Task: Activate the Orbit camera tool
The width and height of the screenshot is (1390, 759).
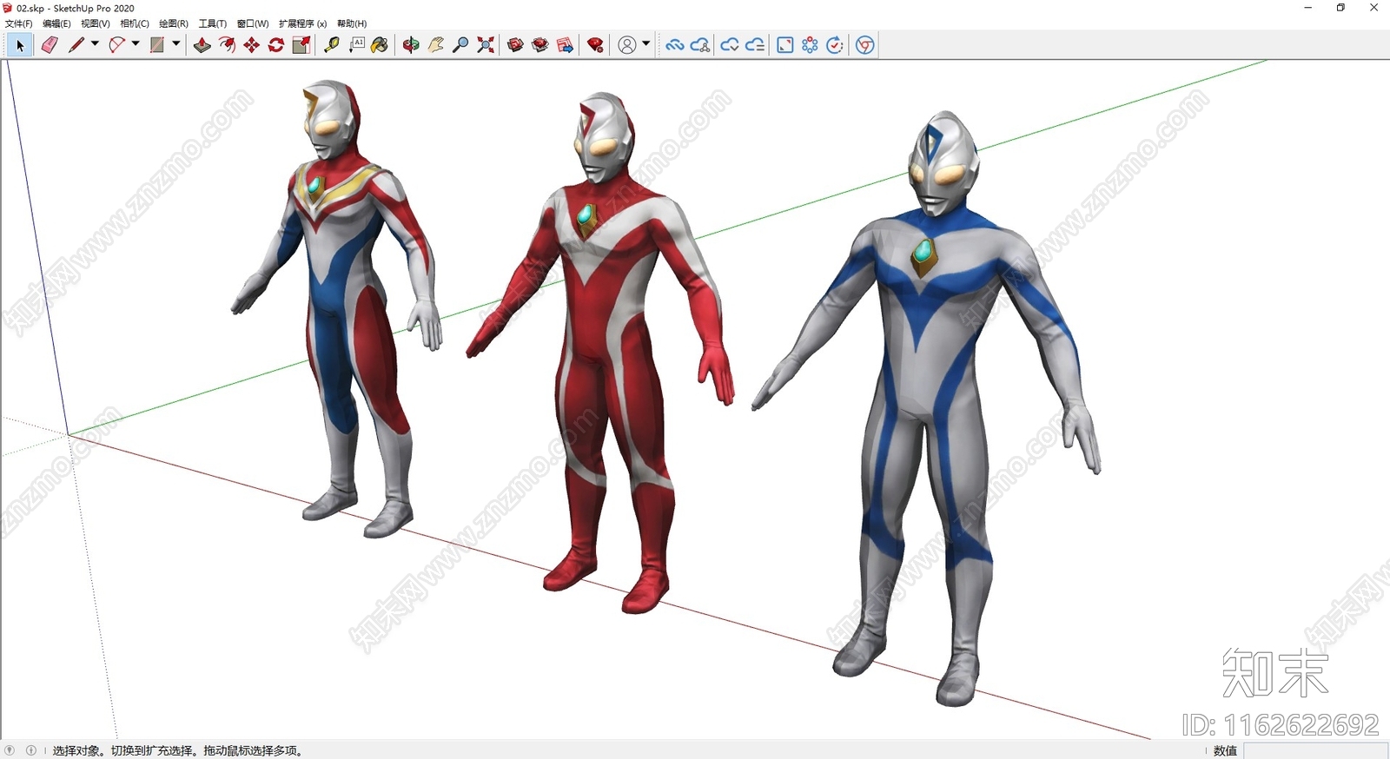Action: point(411,45)
